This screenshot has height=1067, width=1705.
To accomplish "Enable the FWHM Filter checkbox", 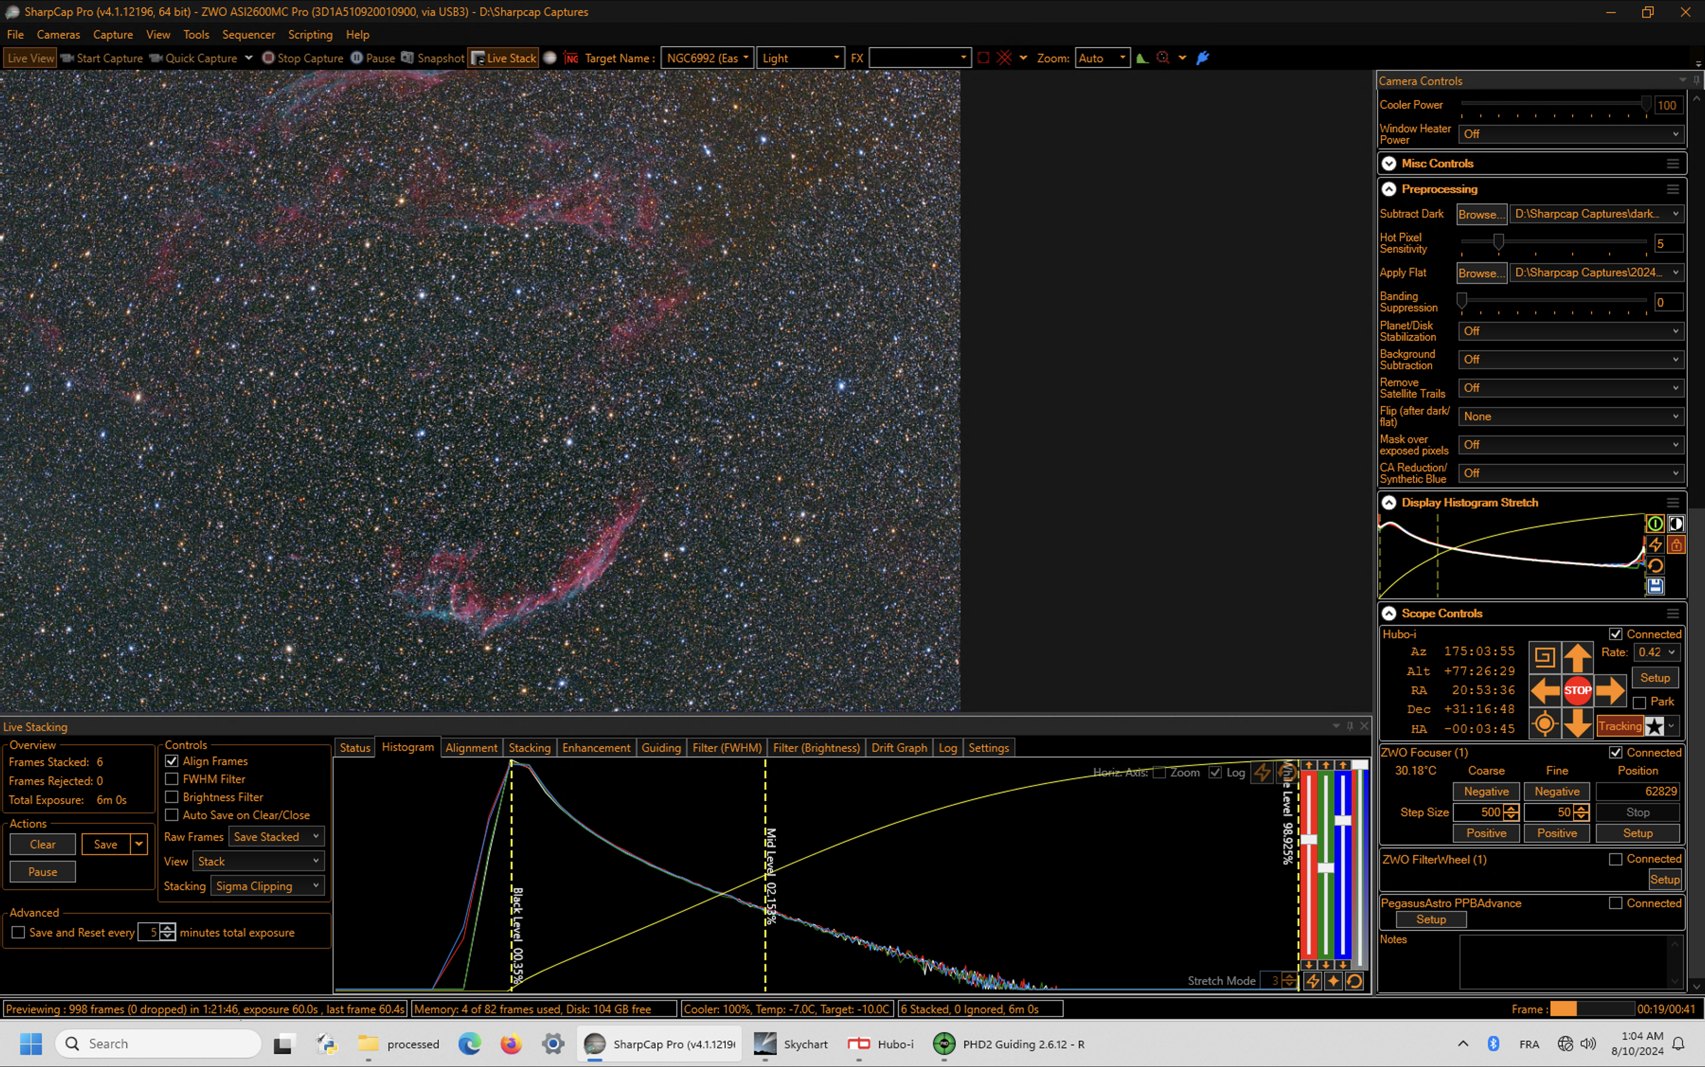I will coord(171,779).
